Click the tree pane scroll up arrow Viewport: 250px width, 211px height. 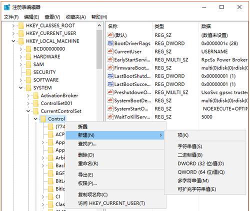coord(99,25)
